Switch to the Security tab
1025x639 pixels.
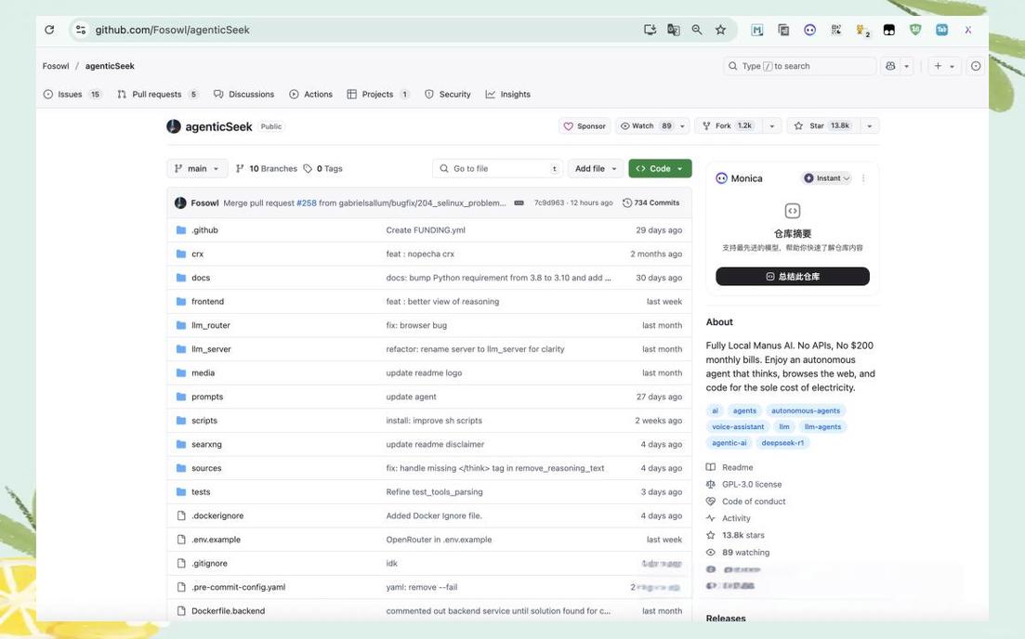448,94
